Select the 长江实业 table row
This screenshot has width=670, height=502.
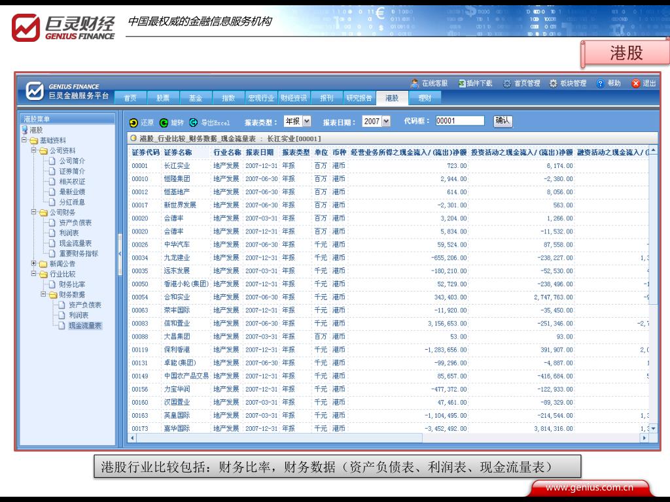(x=389, y=165)
